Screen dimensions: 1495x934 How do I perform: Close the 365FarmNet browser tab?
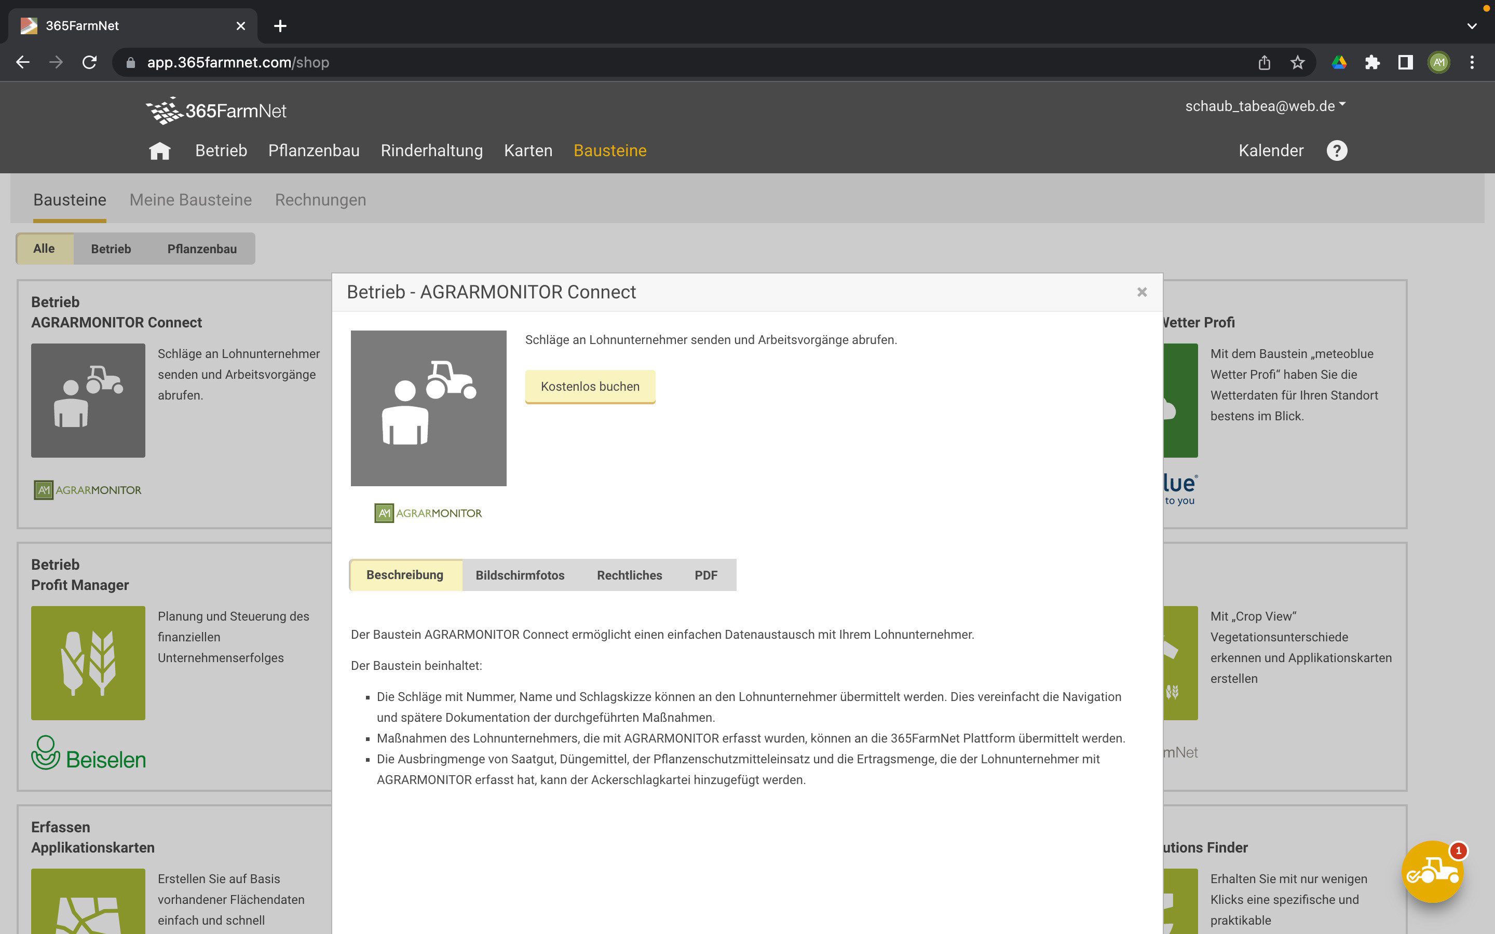point(241,26)
